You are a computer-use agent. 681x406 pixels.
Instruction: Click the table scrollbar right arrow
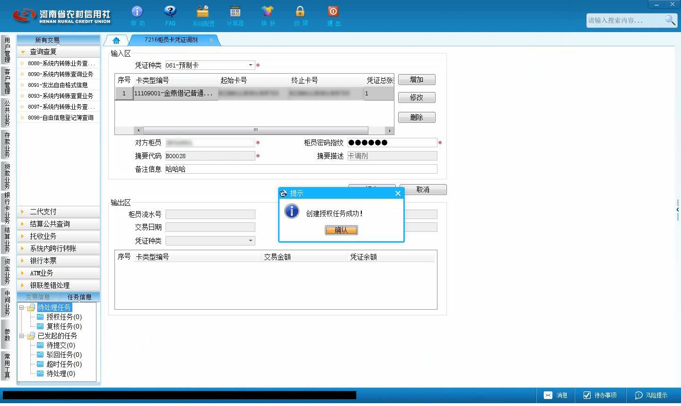pyautogui.click(x=390, y=130)
